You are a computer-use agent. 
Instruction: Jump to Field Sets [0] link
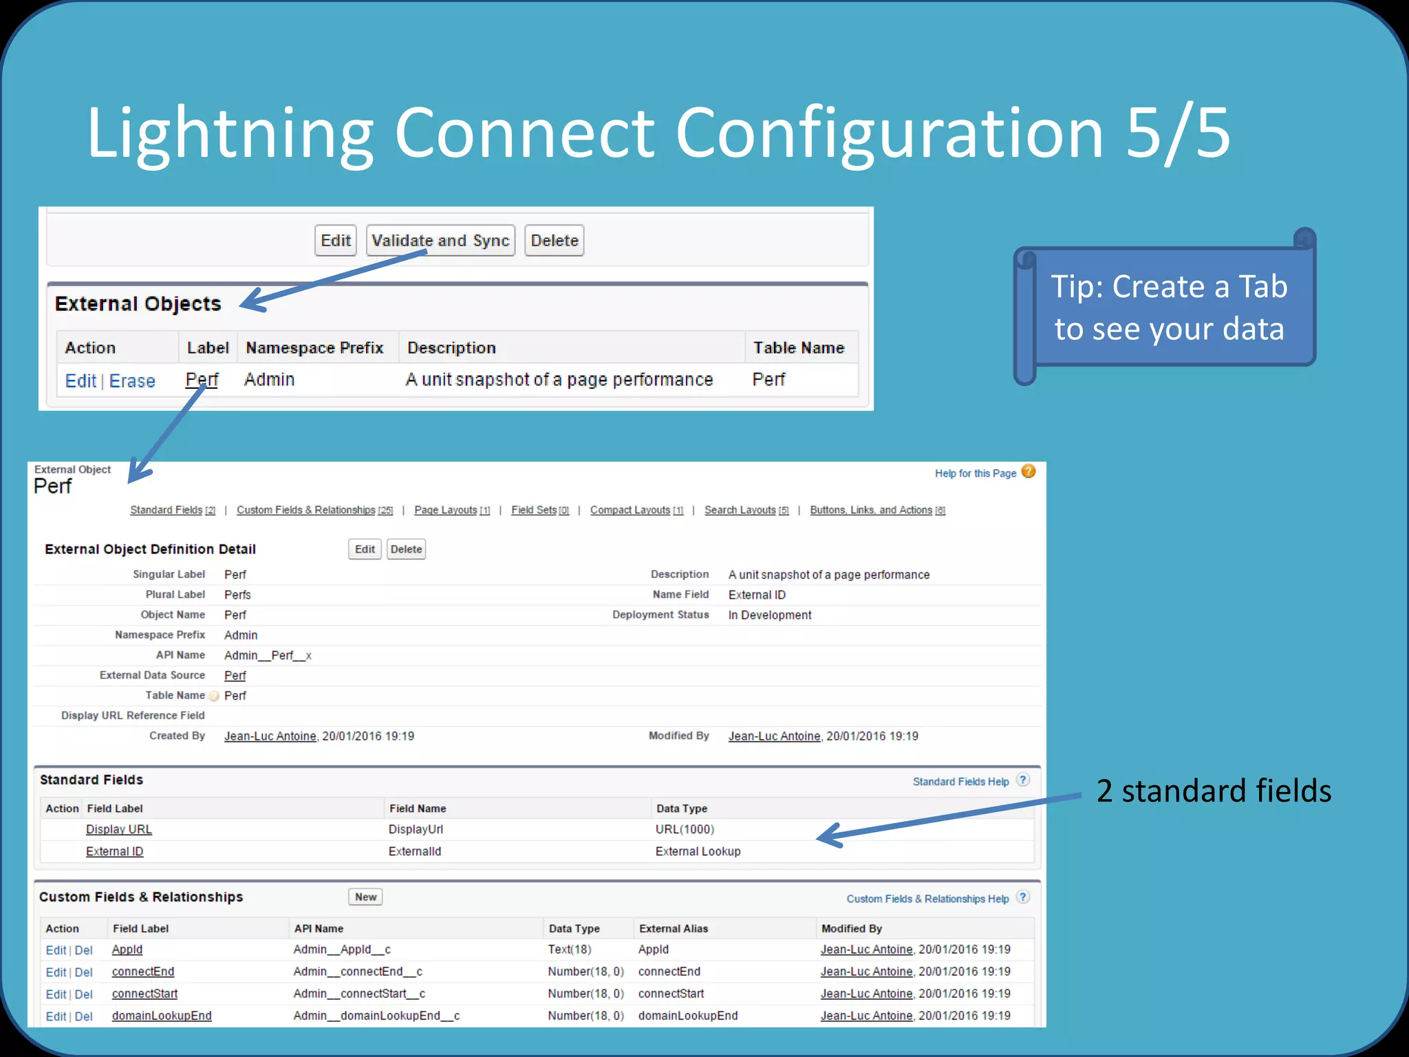click(540, 510)
